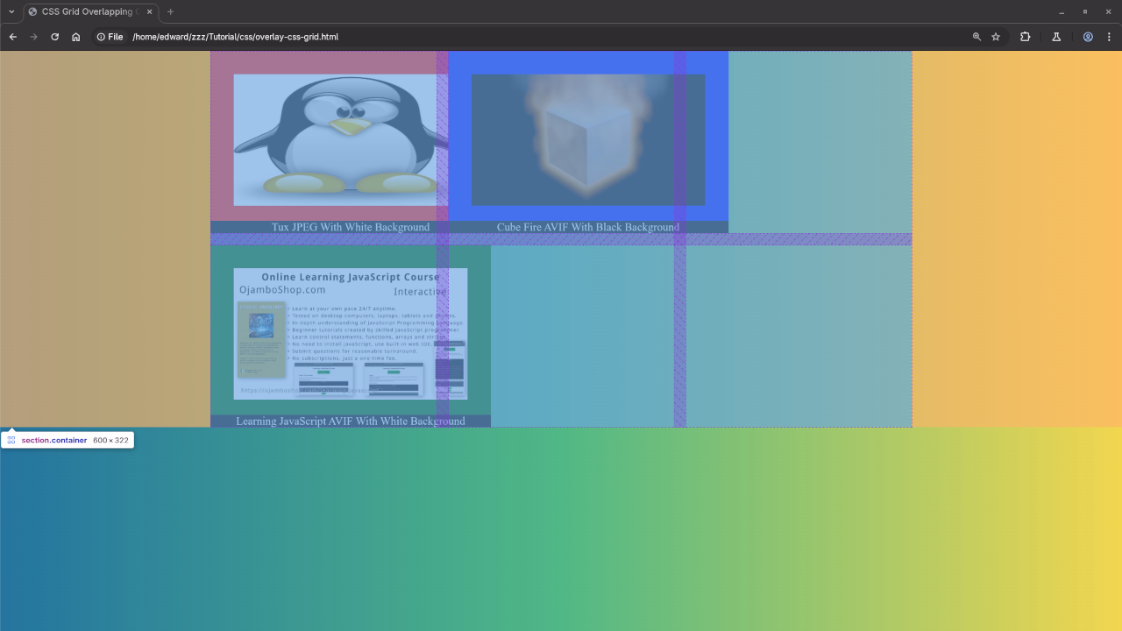1122x631 pixels.
Task: Close the browser window
Action: [x=1109, y=11]
